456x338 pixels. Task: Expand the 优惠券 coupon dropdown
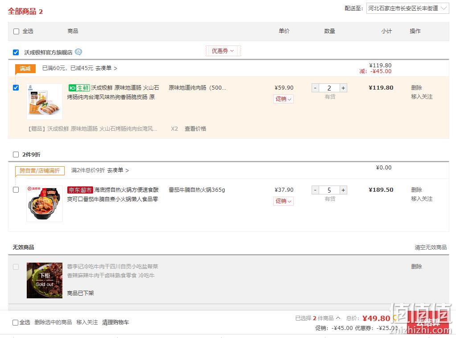[x=223, y=51]
